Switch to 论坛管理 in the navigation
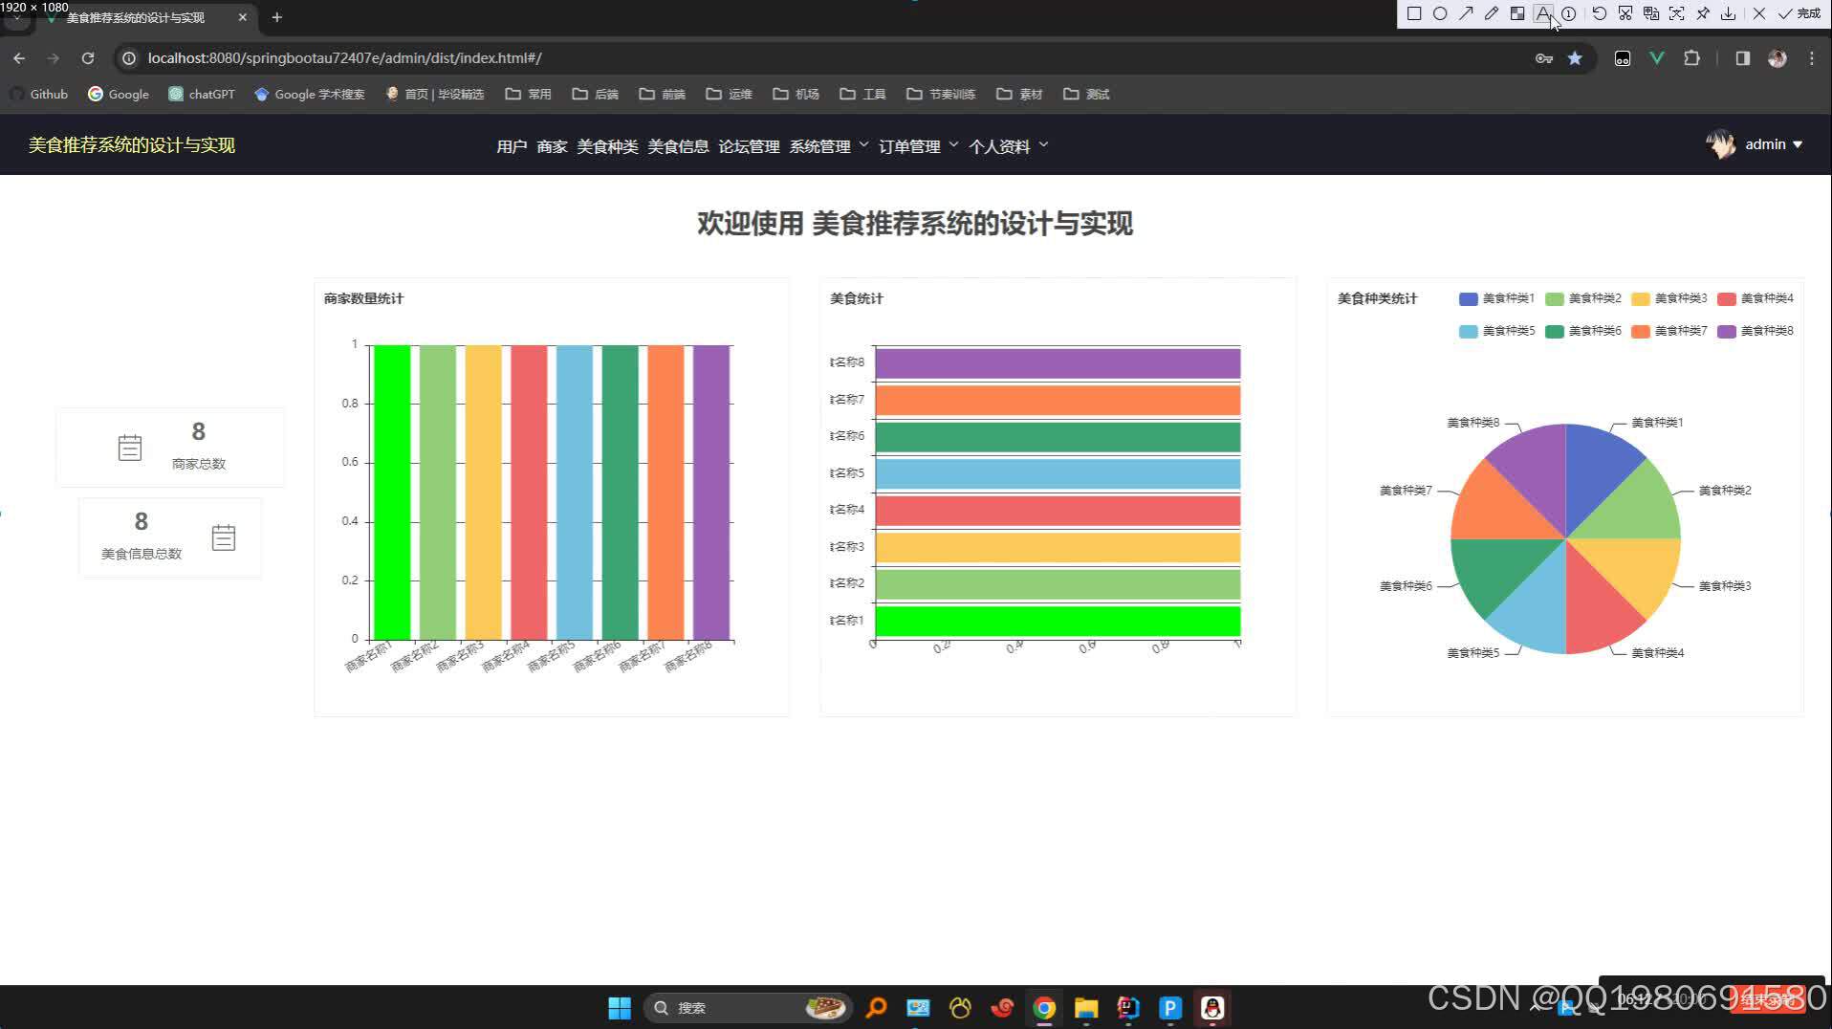The width and height of the screenshot is (1832, 1029). 749,145
